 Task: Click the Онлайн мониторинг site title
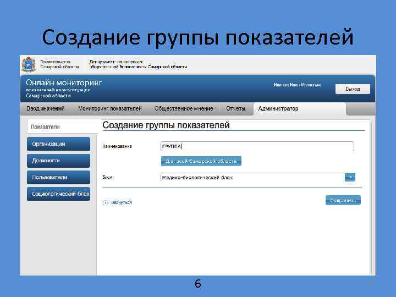point(64,82)
